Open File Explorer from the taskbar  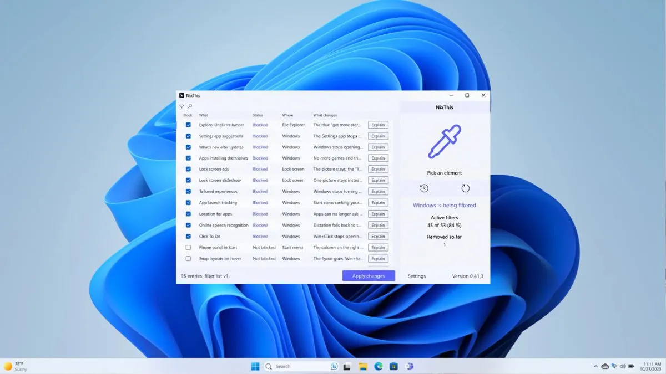(x=362, y=366)
